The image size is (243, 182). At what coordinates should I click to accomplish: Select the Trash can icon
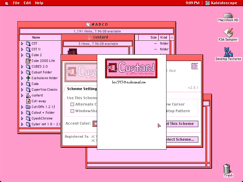pos(227,169)
